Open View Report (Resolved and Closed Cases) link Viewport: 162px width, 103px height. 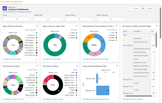[x=96, y=59]
